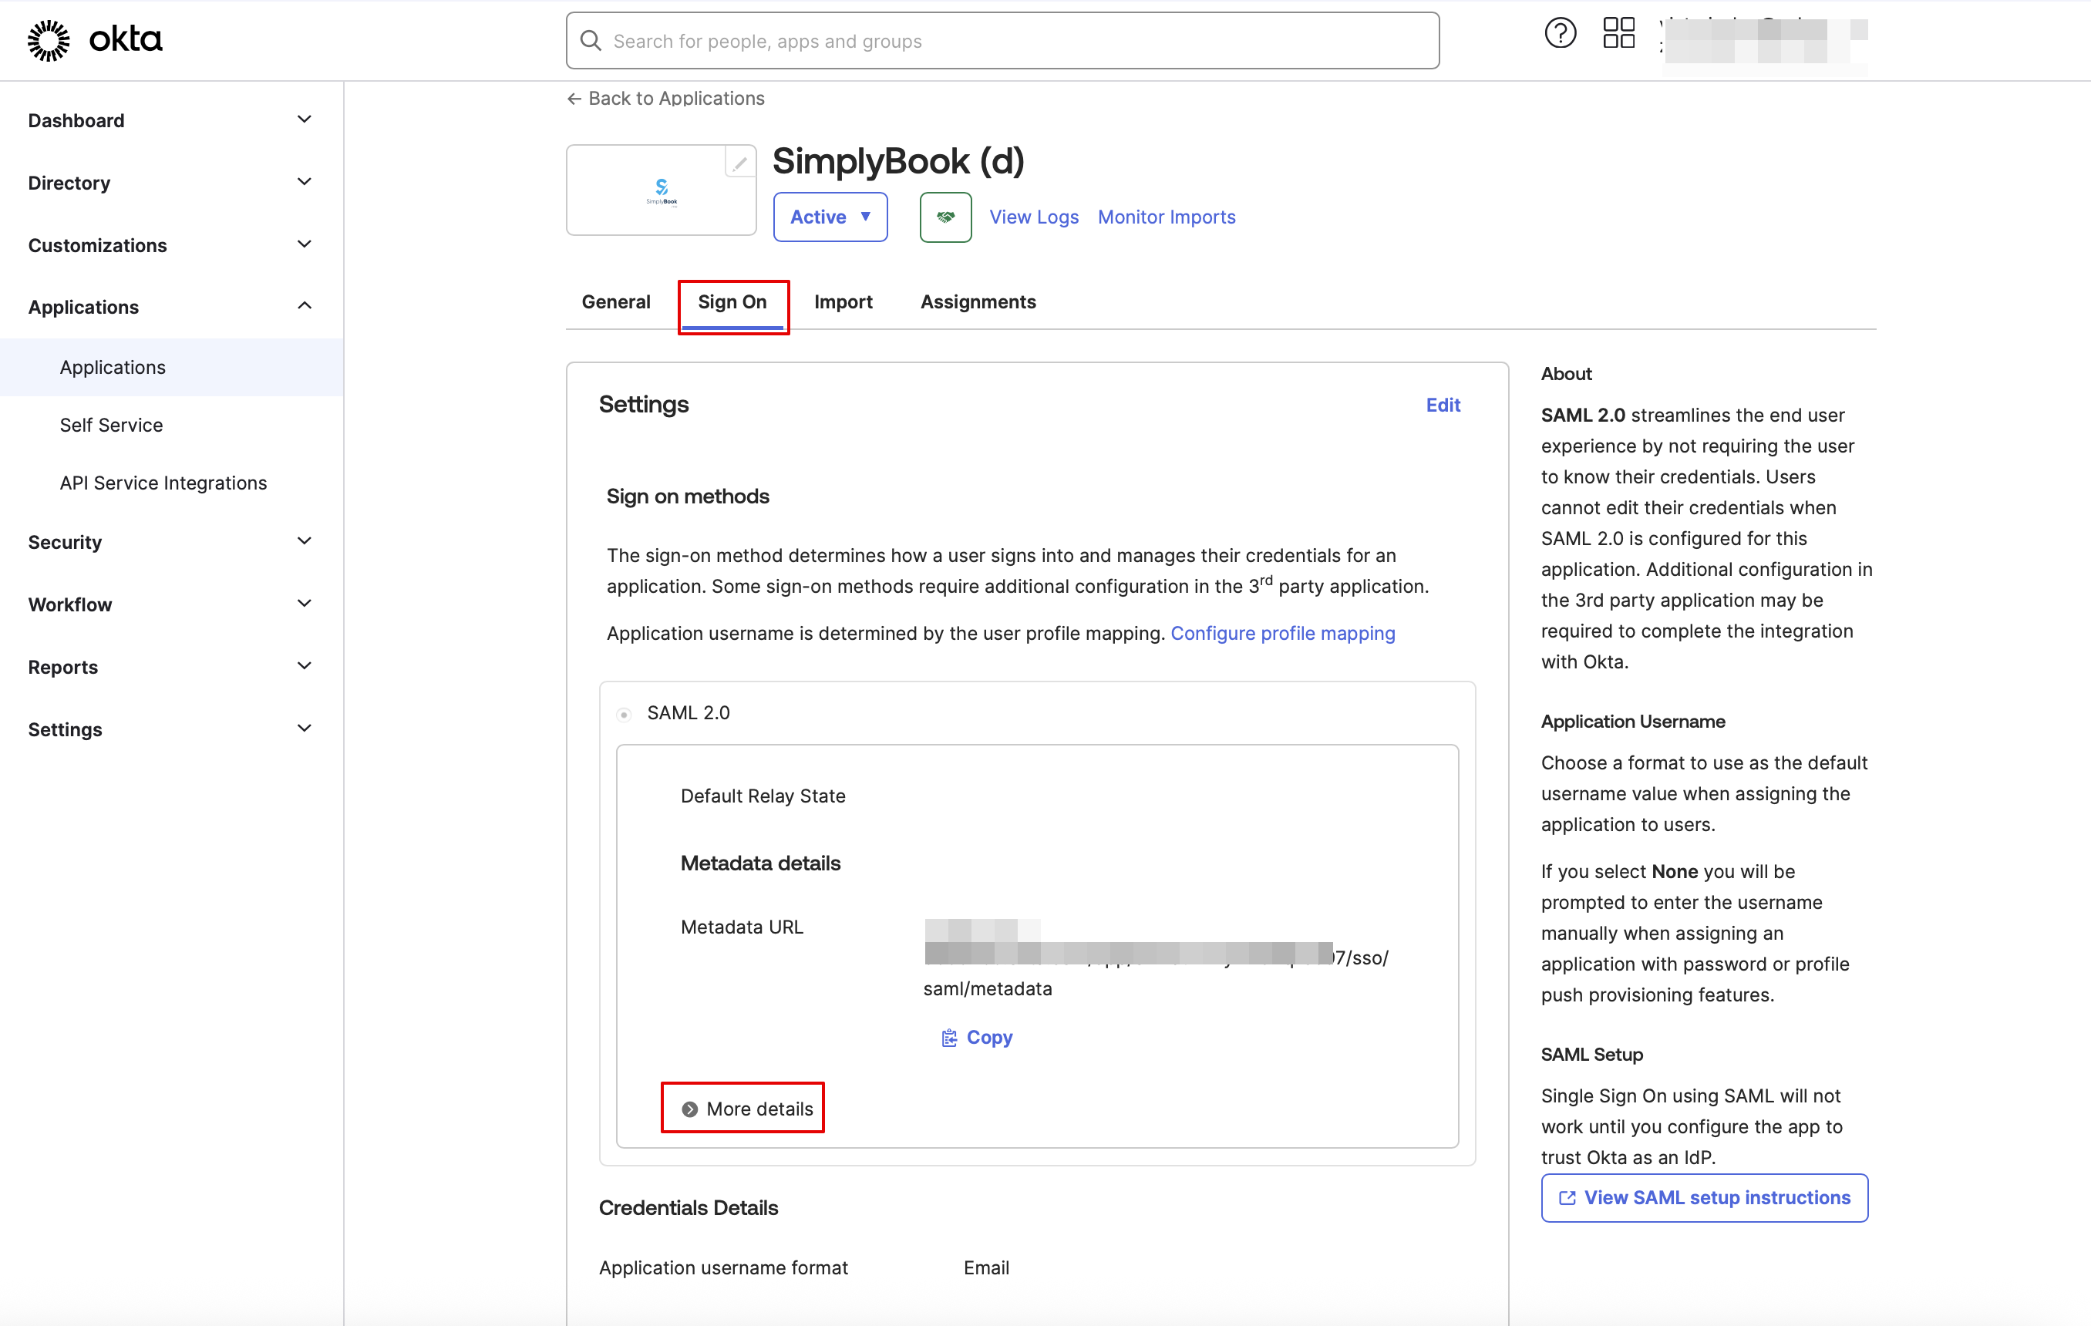
Task: Open the Active status dropdown
Action: tap(830, 217)
